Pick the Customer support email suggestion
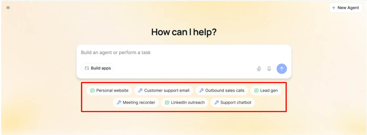The width and height of the screenshot is (367, 135). coord(164,91)
